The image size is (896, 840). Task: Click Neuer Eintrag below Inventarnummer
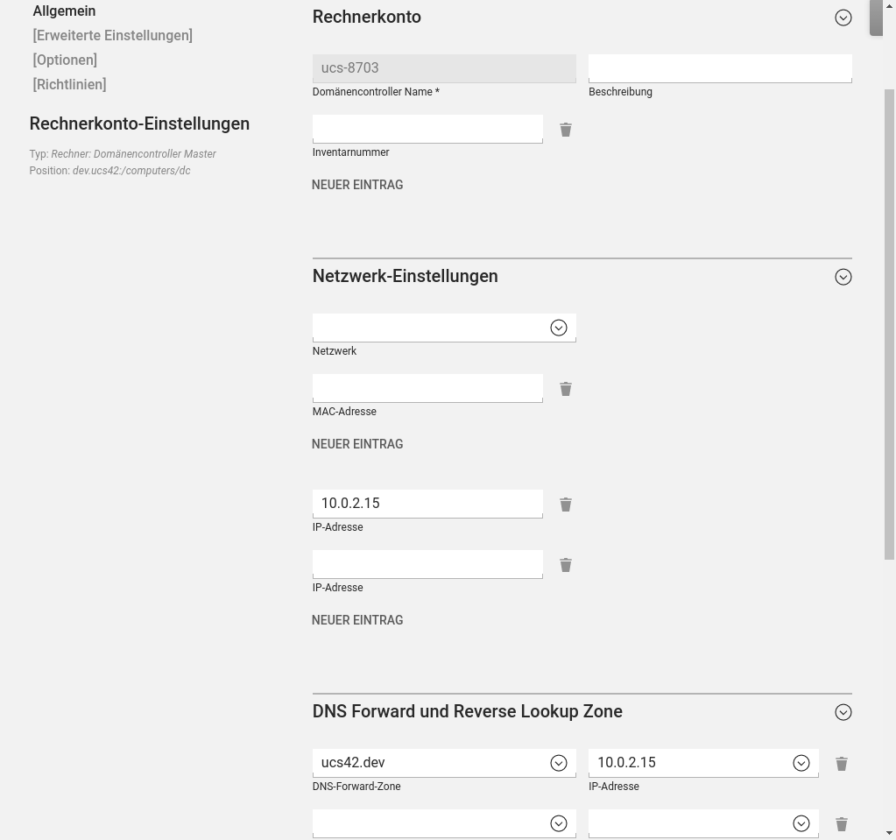[357, 185]
